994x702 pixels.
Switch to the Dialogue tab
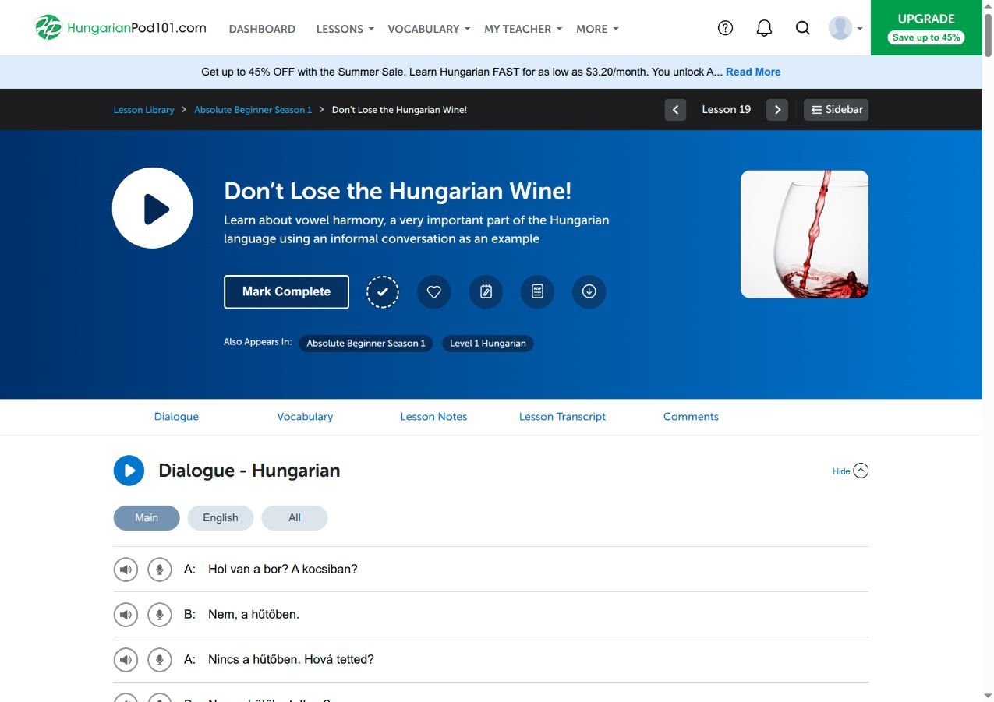[176, 417]
